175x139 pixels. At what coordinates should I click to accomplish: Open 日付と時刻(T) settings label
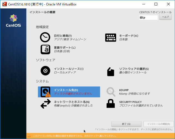pos(63,36)
